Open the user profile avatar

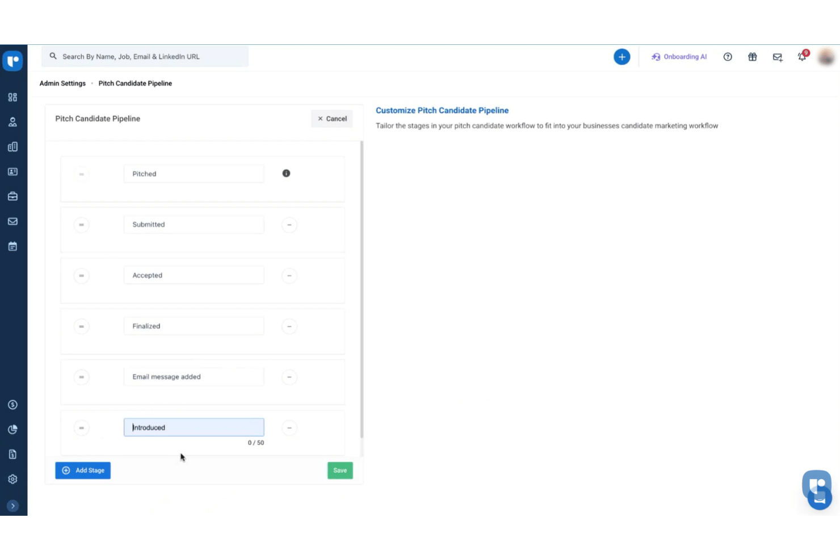[x=826, y=57]
